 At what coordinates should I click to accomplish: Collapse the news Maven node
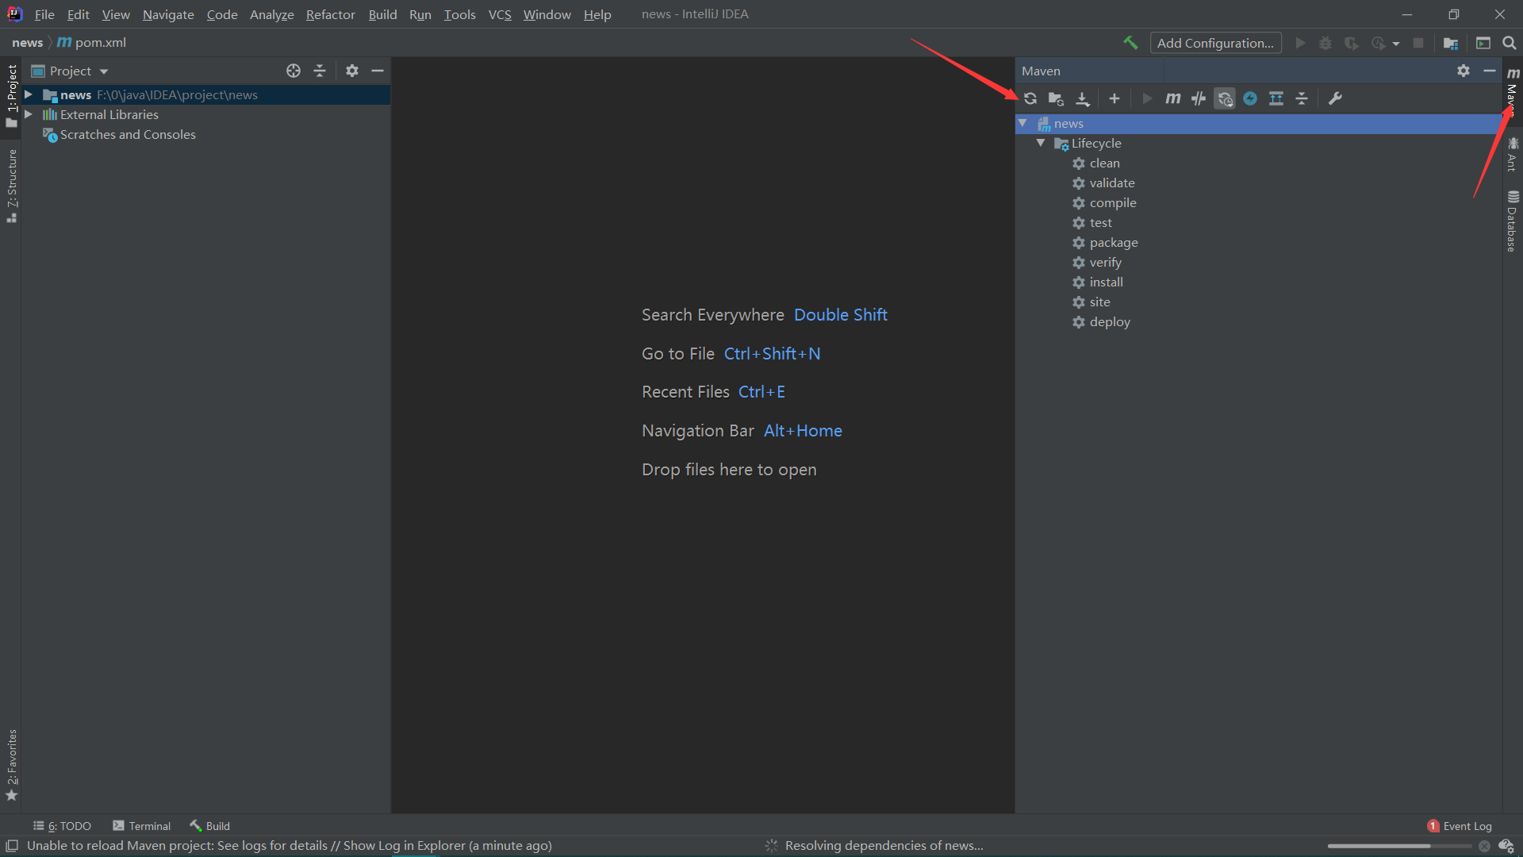point(1023,123)
